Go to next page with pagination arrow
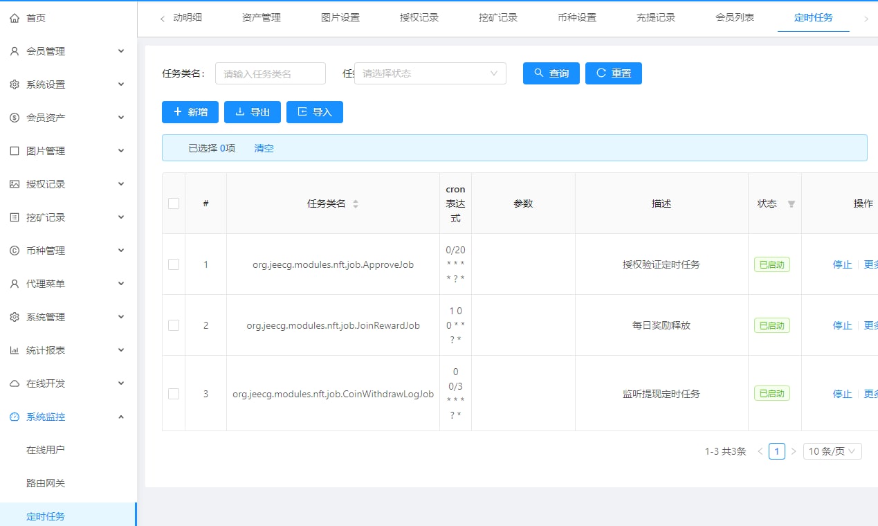Image resolution: width=878 pixels, height=526 pixels. click(794, 451)
